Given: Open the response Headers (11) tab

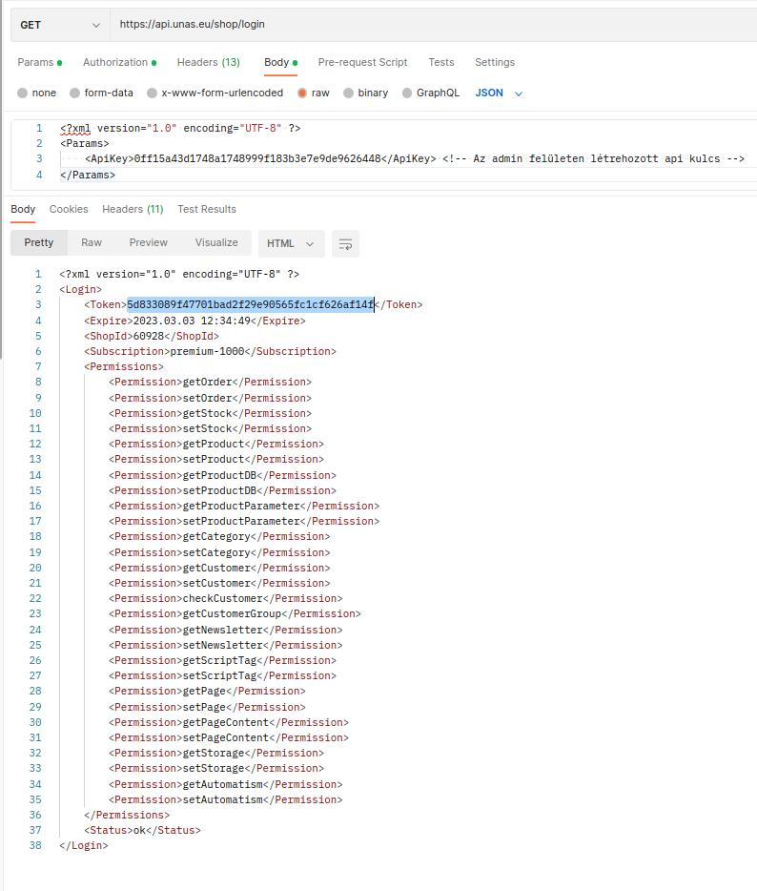Looking at the screenshot, I should 133,210.
